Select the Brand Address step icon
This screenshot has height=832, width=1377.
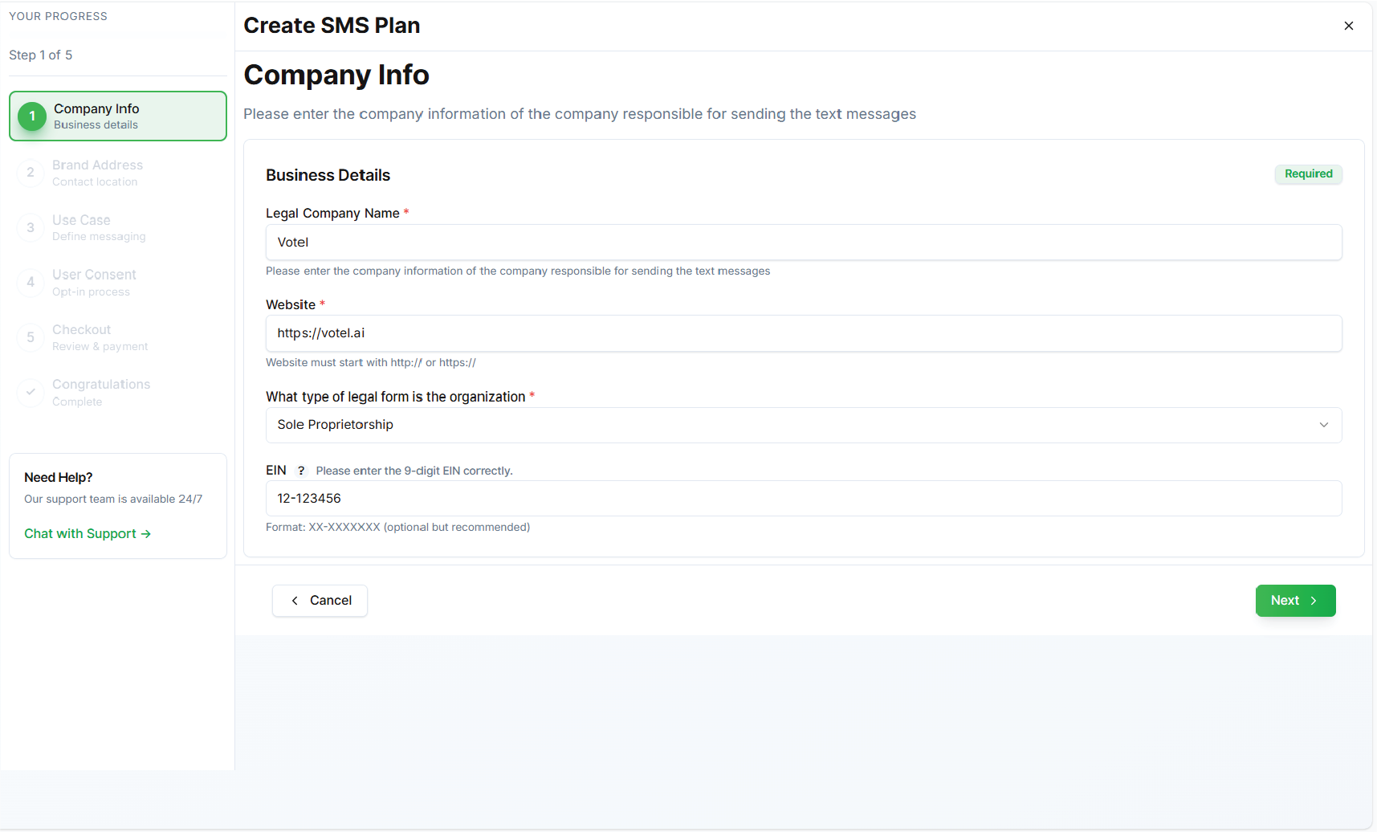click(31, 173)
